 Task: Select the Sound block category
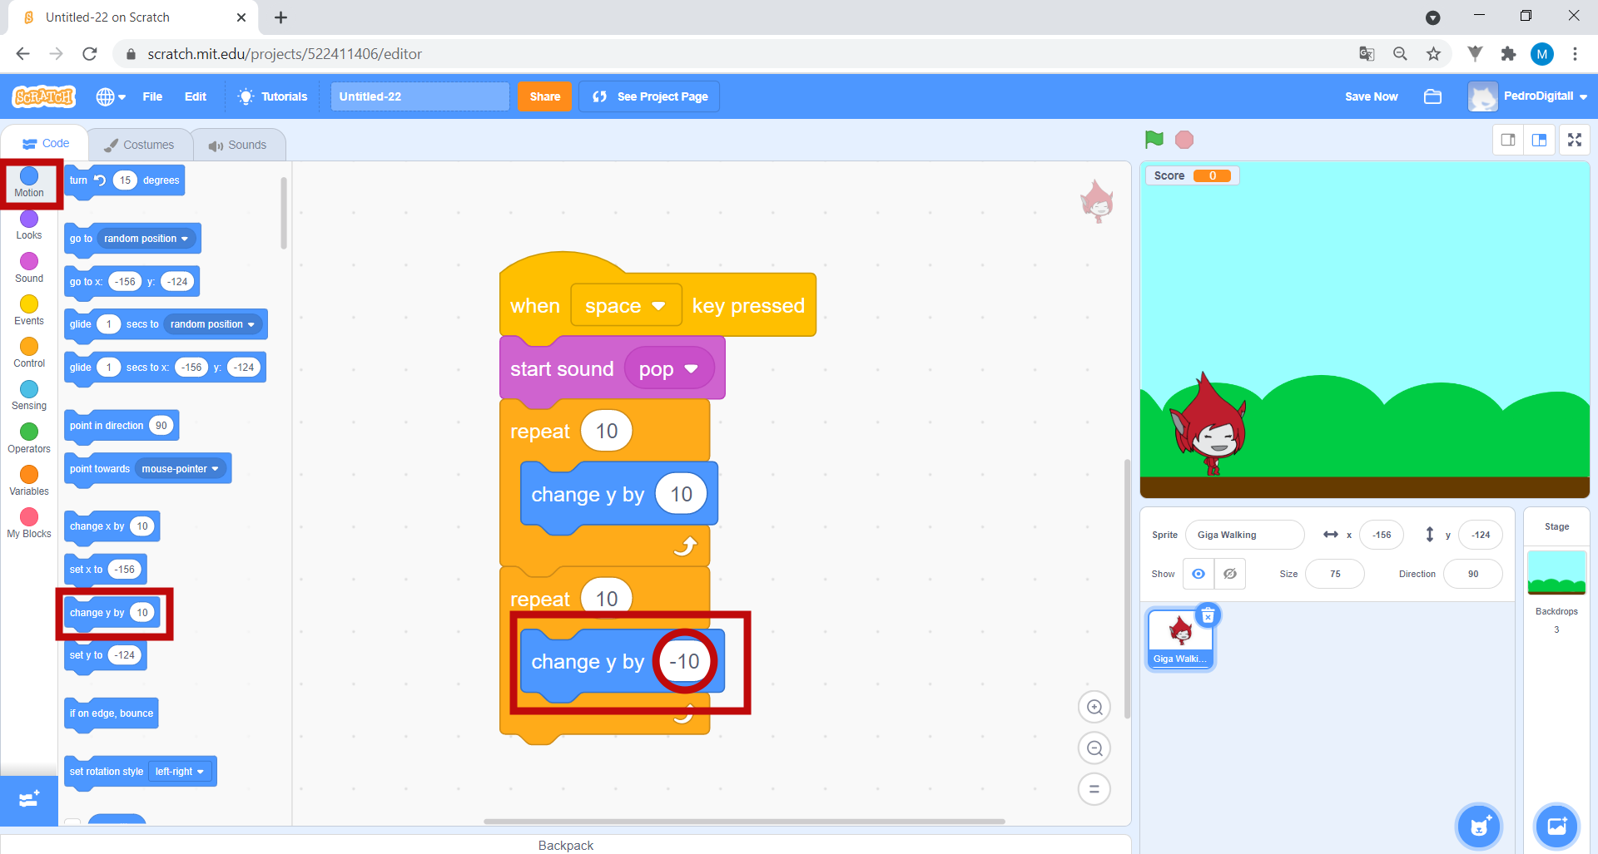pyautogui.click(x=29, y=268)
